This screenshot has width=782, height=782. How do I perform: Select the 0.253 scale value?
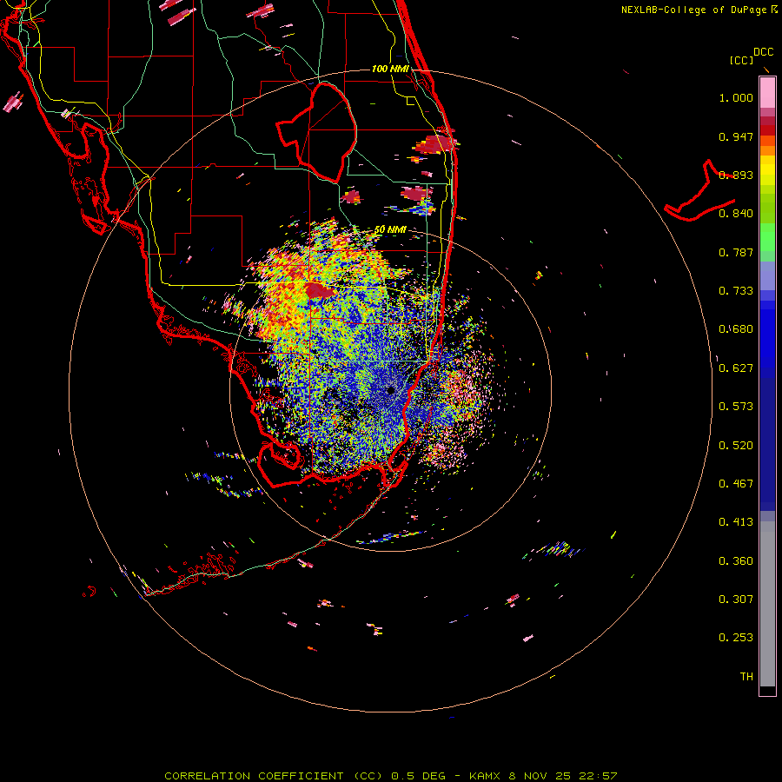click(x=736, y=638)
